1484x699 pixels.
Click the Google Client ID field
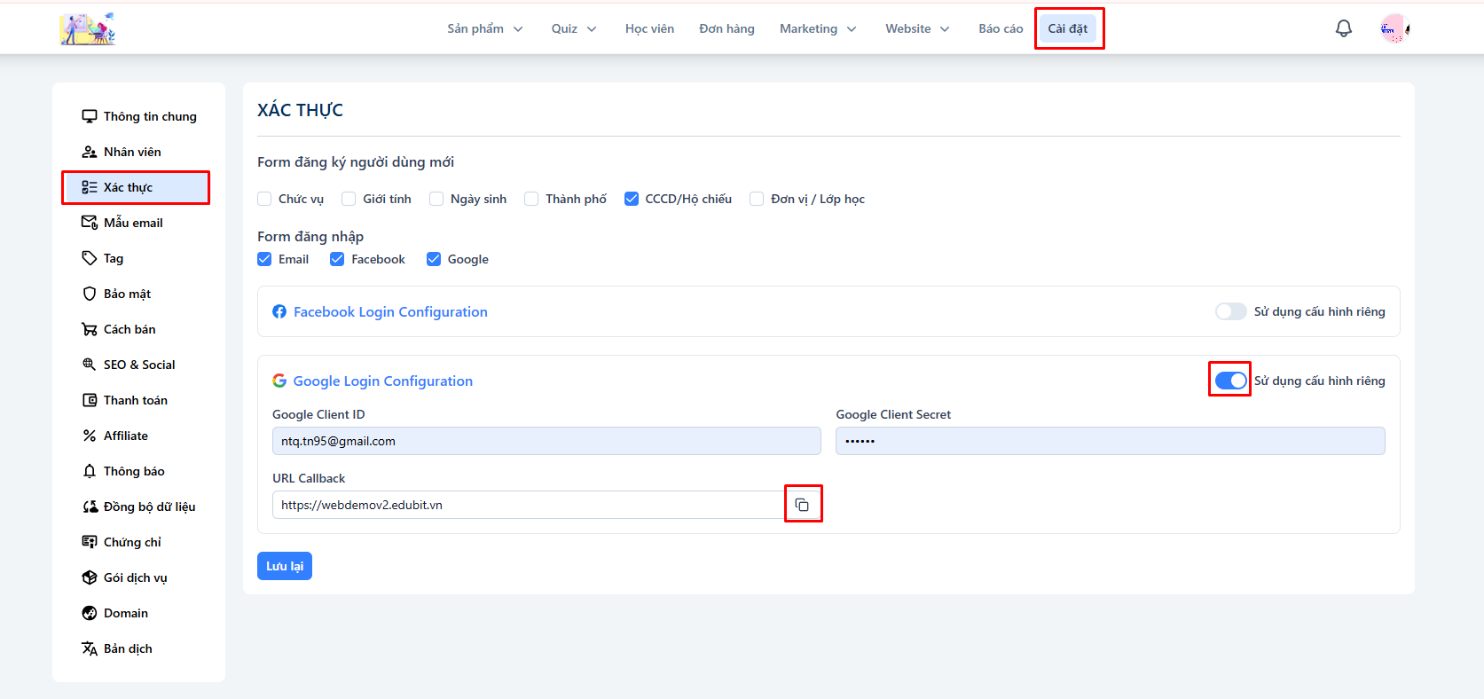[546, 441]
